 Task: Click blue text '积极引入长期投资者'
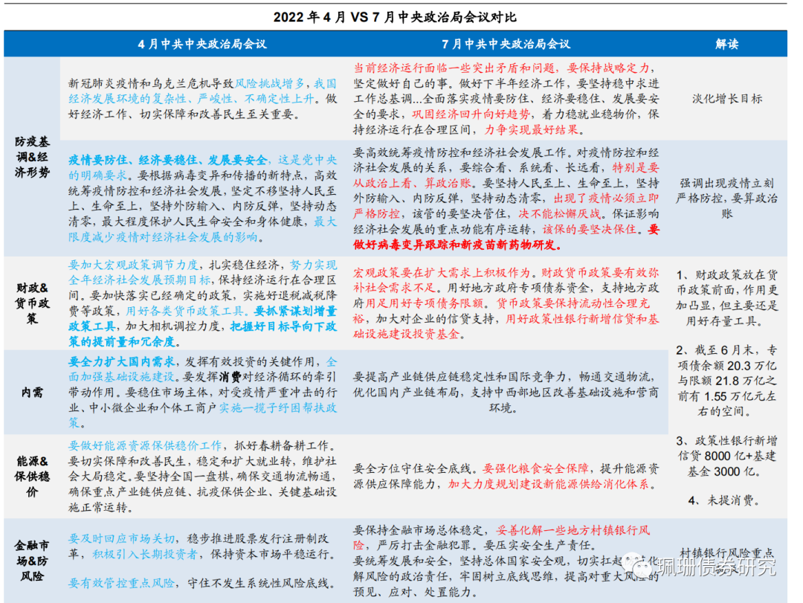[x=145, y=554]
